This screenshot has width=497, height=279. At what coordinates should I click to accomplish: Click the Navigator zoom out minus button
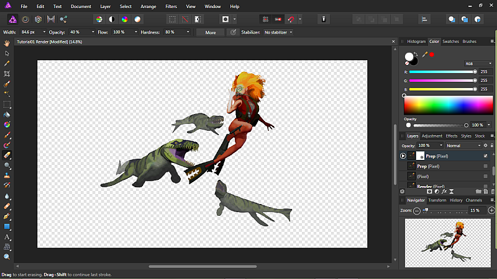[x=417, y=211]
